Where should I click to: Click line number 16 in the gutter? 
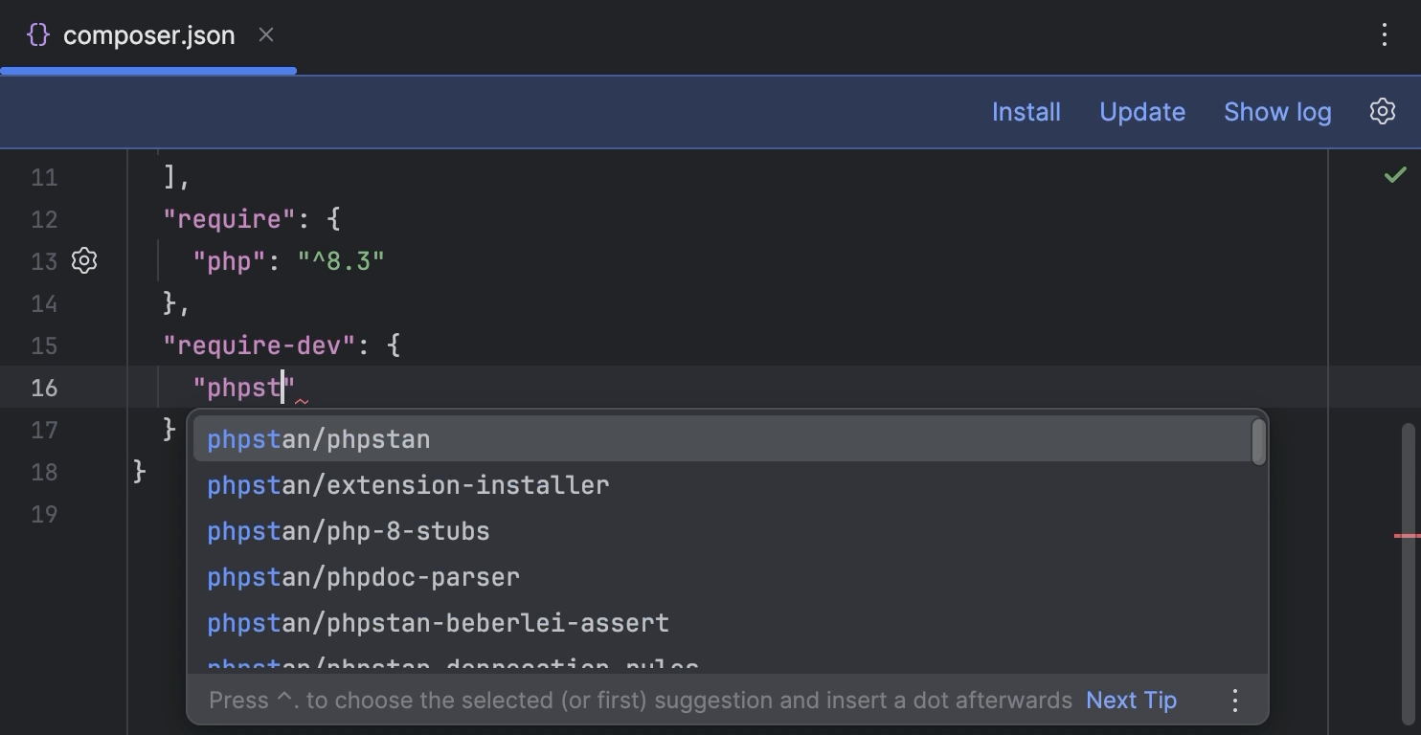tap(44, 388)
